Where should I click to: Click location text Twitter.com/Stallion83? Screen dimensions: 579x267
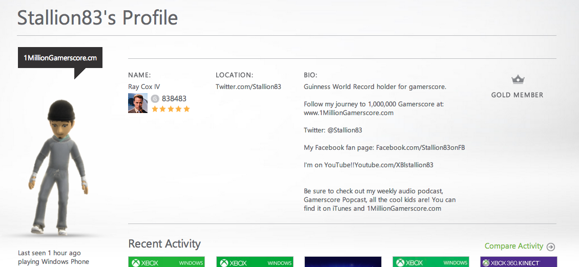249,87
